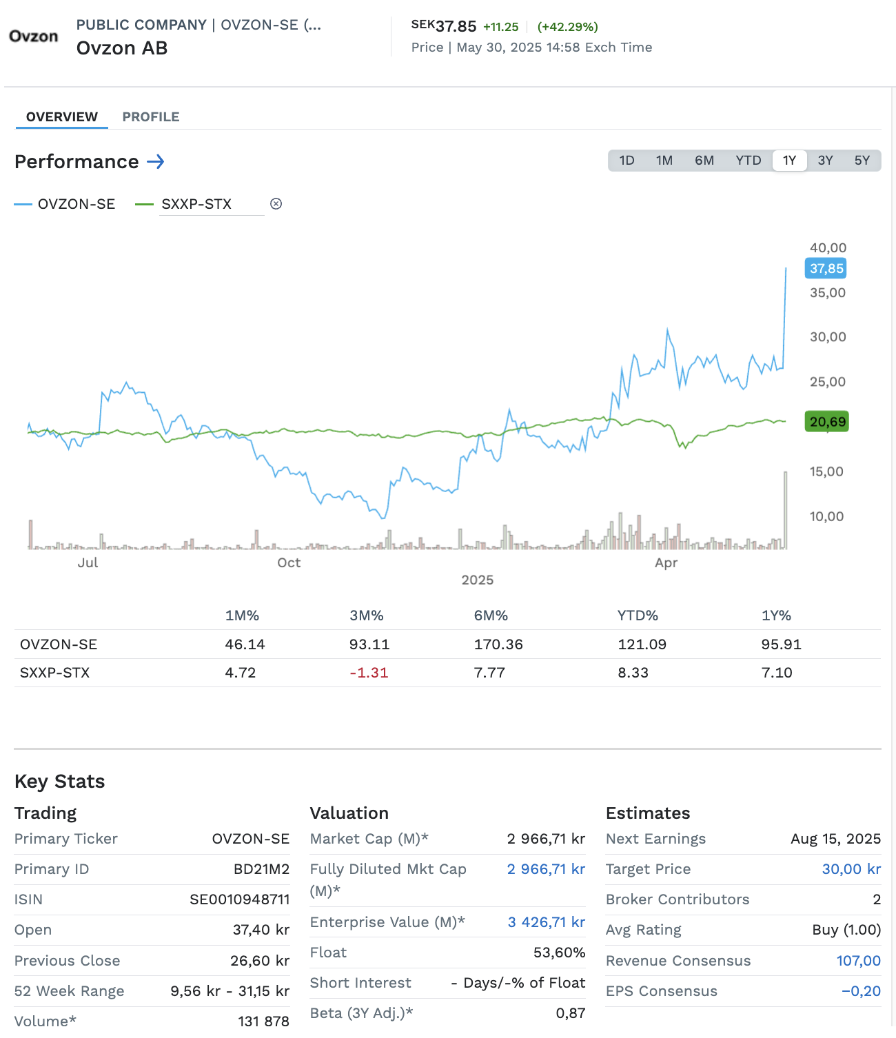The height and width of the screenshot is (1038, 896).
Task: Click the Float value 53,60%
Action: click(x=560, y=953)
